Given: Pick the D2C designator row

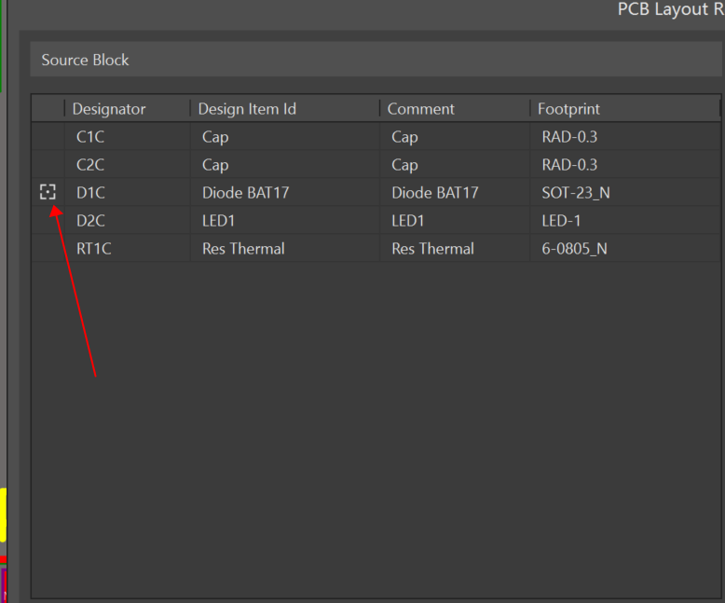Looking at the screenshot, I should click(91, 221).
